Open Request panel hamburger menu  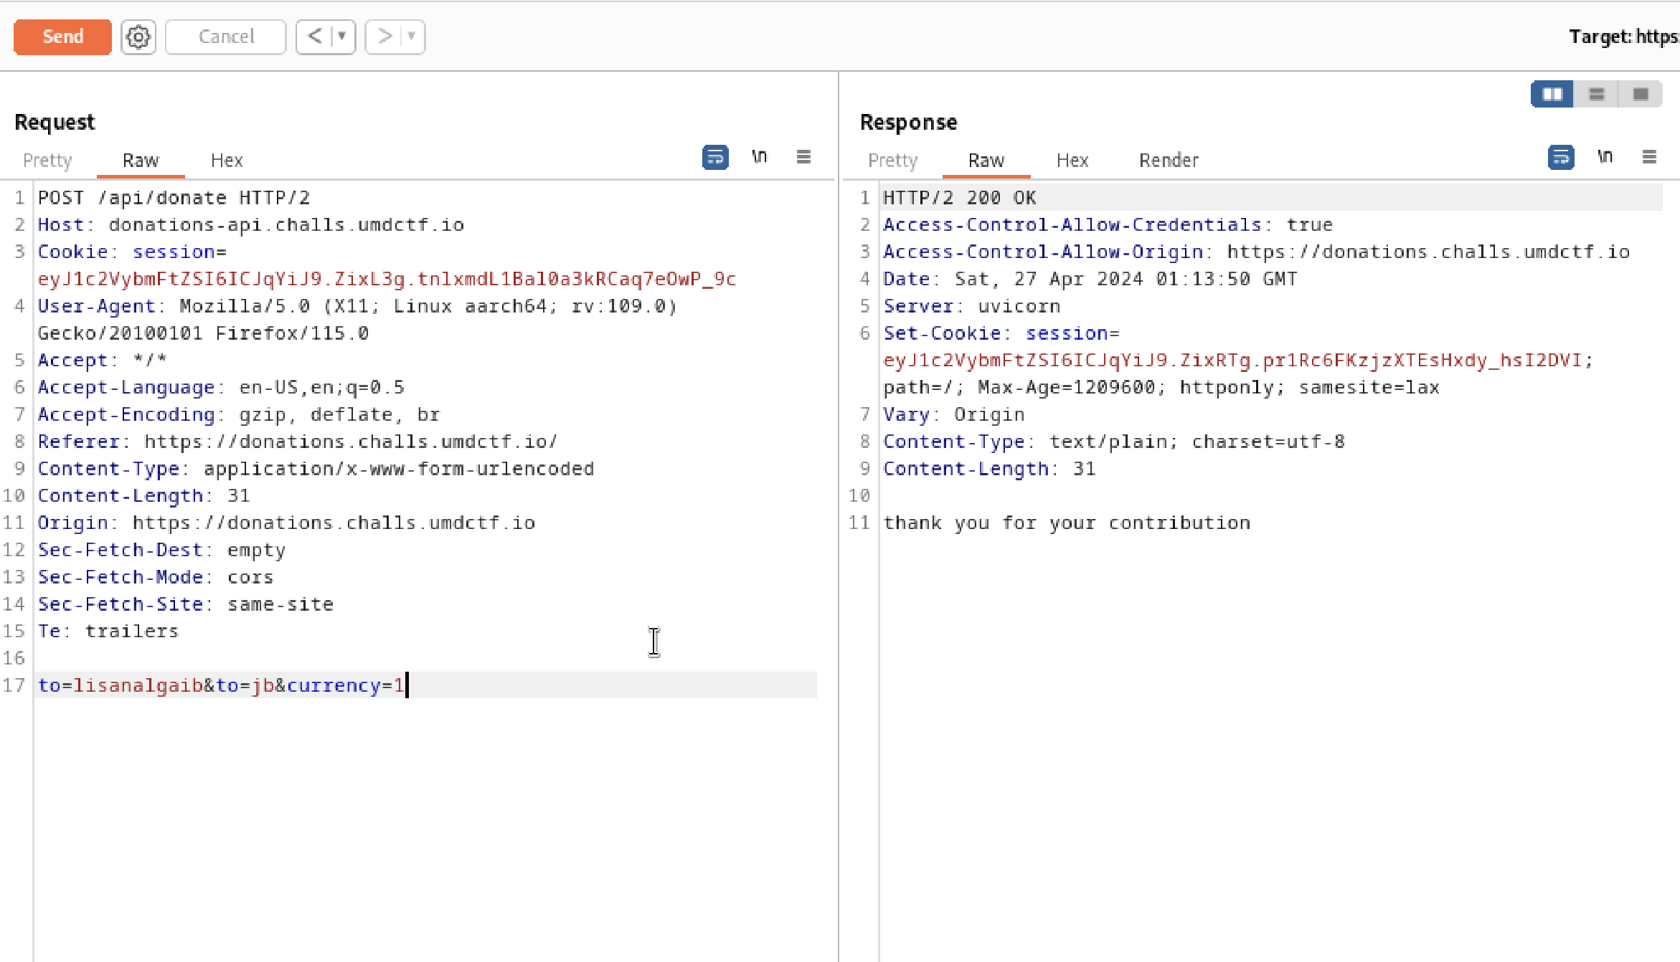tap(803, 156)
